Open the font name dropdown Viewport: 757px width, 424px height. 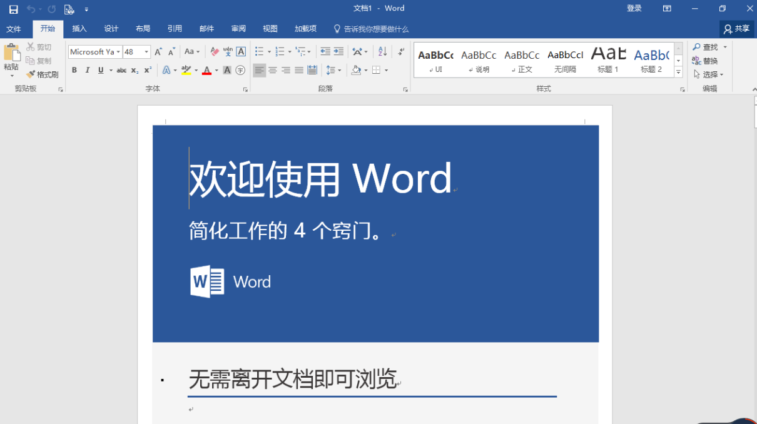(x=118, y=52)
